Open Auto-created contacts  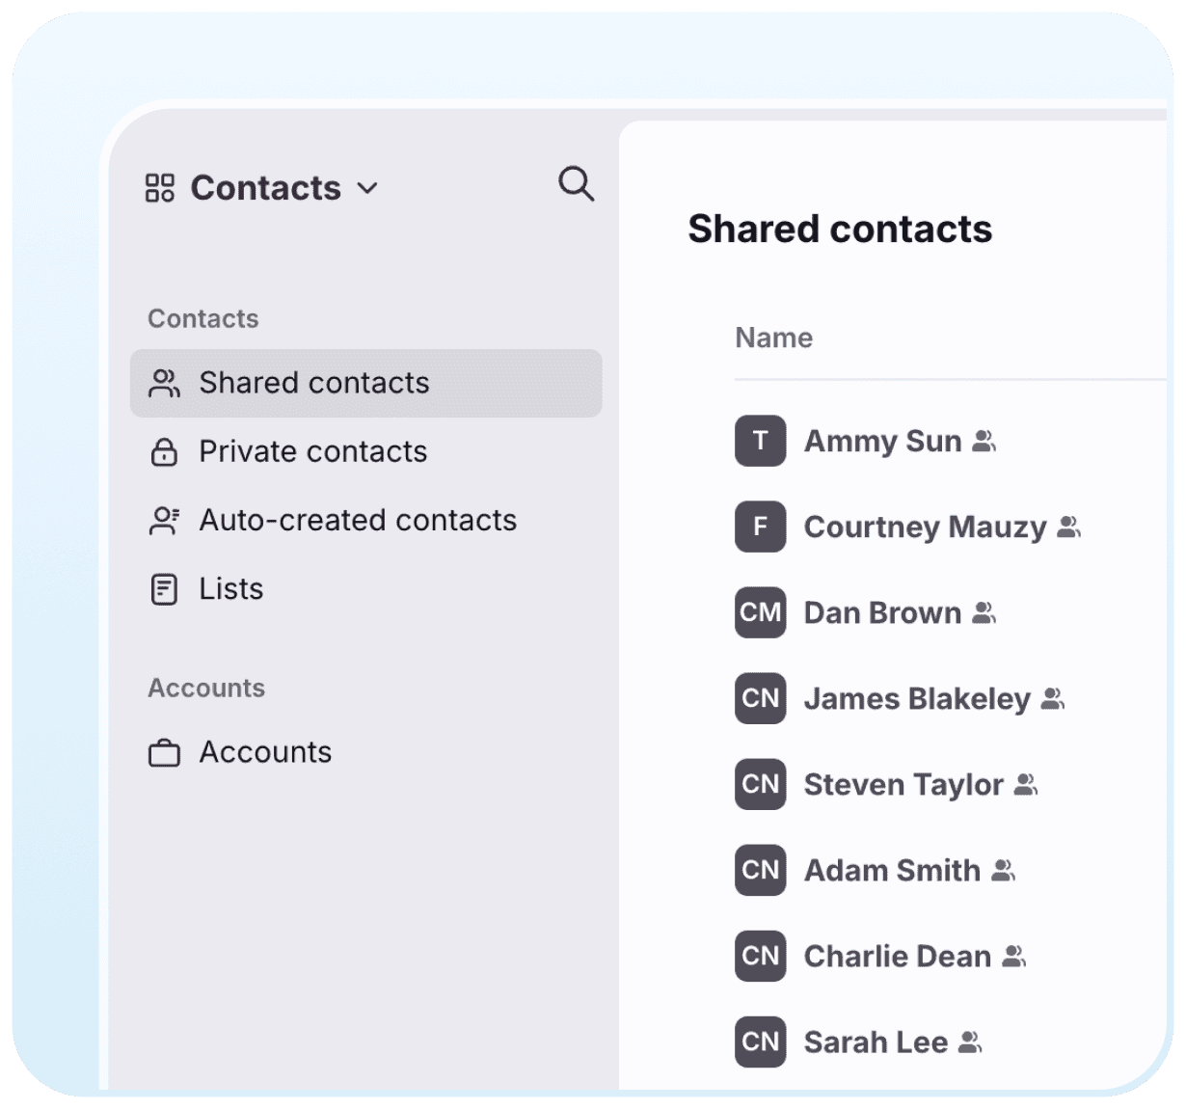point(358,520)
